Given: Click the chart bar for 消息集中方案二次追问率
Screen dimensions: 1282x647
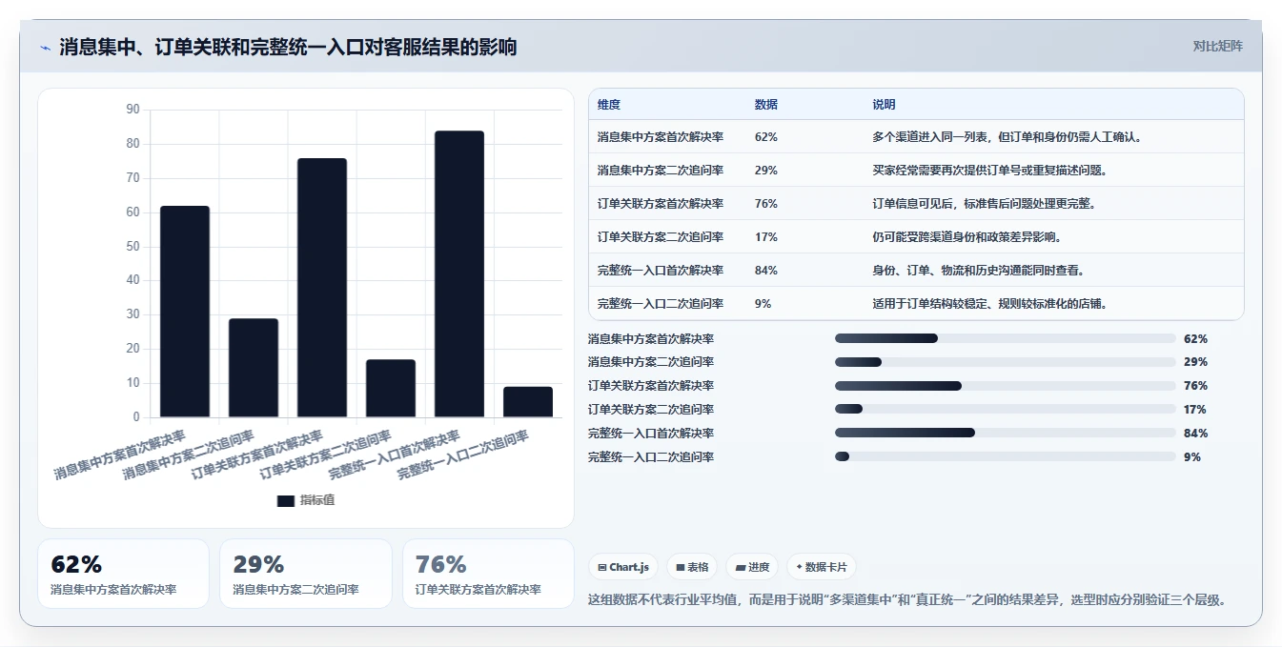Looking at the screenshot, I should pos(254,368).
